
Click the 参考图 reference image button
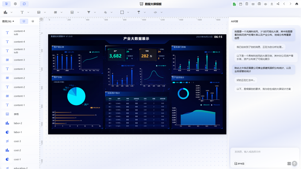(x=239, y=164)
